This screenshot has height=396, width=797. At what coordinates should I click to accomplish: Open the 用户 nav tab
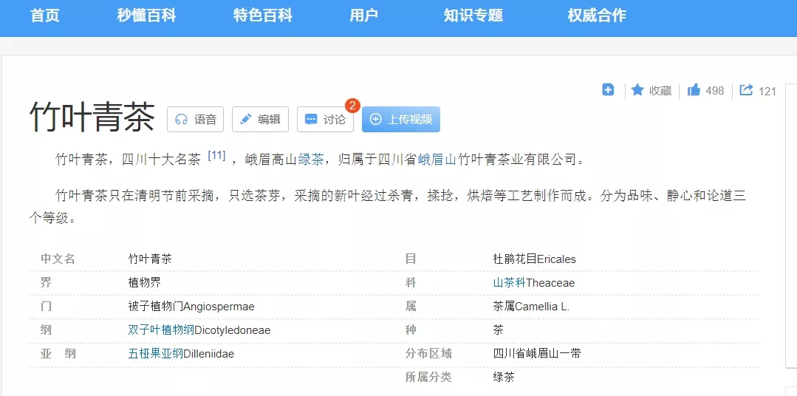(x=364, y=16)
